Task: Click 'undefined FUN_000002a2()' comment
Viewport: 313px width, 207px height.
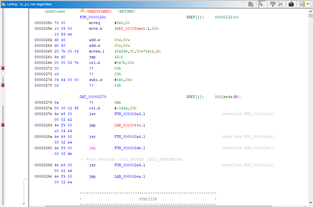Action: coord(248,114)
